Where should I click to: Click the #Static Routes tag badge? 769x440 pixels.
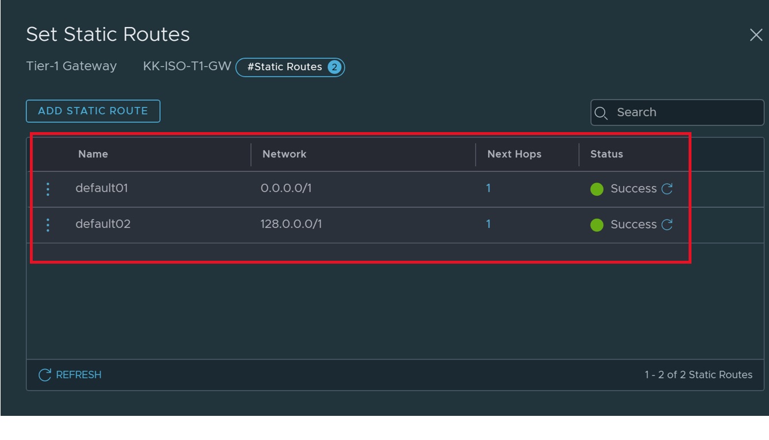pyautogui.click(x=290, y=67)
